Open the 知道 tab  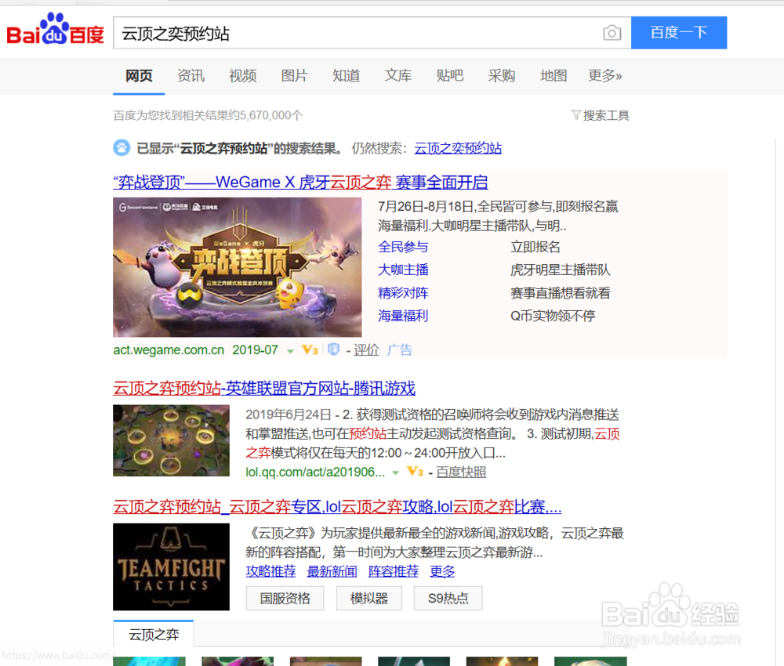tap(346, 76)
